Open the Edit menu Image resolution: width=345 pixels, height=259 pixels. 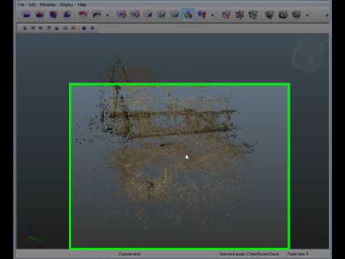pyautogui.click(x=32, y=4)
